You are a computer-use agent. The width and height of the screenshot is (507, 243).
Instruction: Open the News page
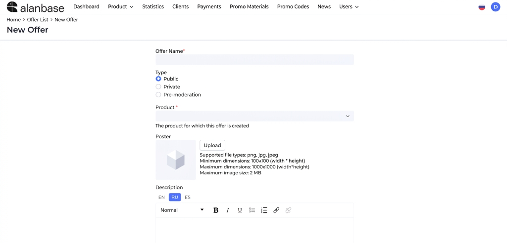point(324,6)
